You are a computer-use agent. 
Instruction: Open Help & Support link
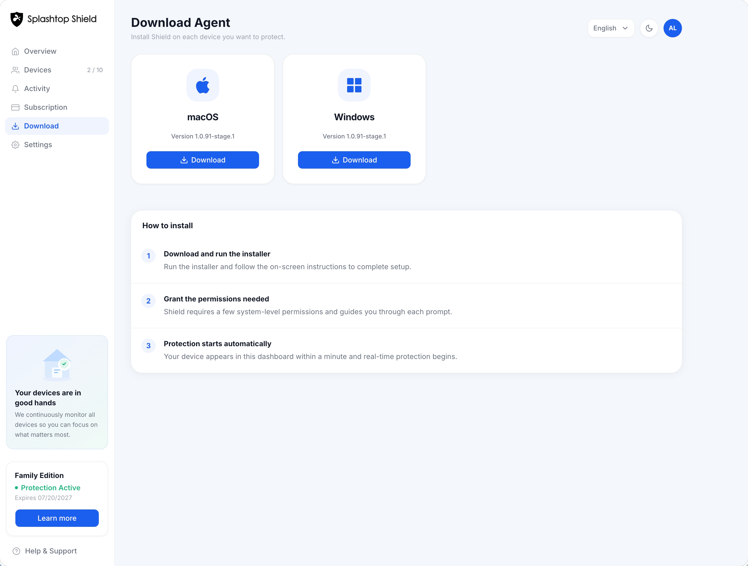pyautogui.click(x=45, y=551)
